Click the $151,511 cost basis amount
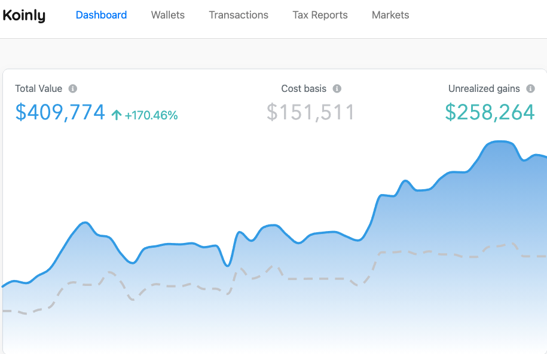 point(310,112)
